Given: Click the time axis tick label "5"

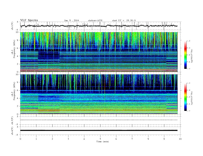Looking at the screenshot, I should click(x=100, y=139).
